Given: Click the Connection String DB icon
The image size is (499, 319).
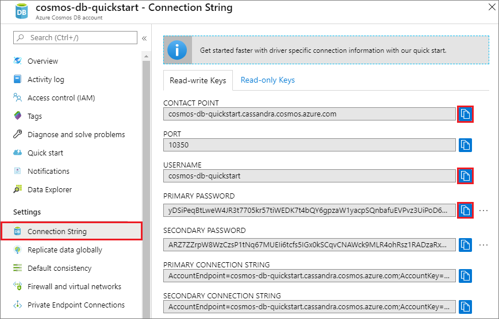Looking at the screenshot, I should pyautogui.click(x=17, y=231).
